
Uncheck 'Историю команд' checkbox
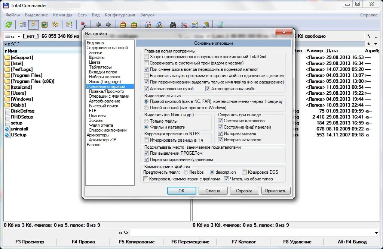click(x=220, y=133)
